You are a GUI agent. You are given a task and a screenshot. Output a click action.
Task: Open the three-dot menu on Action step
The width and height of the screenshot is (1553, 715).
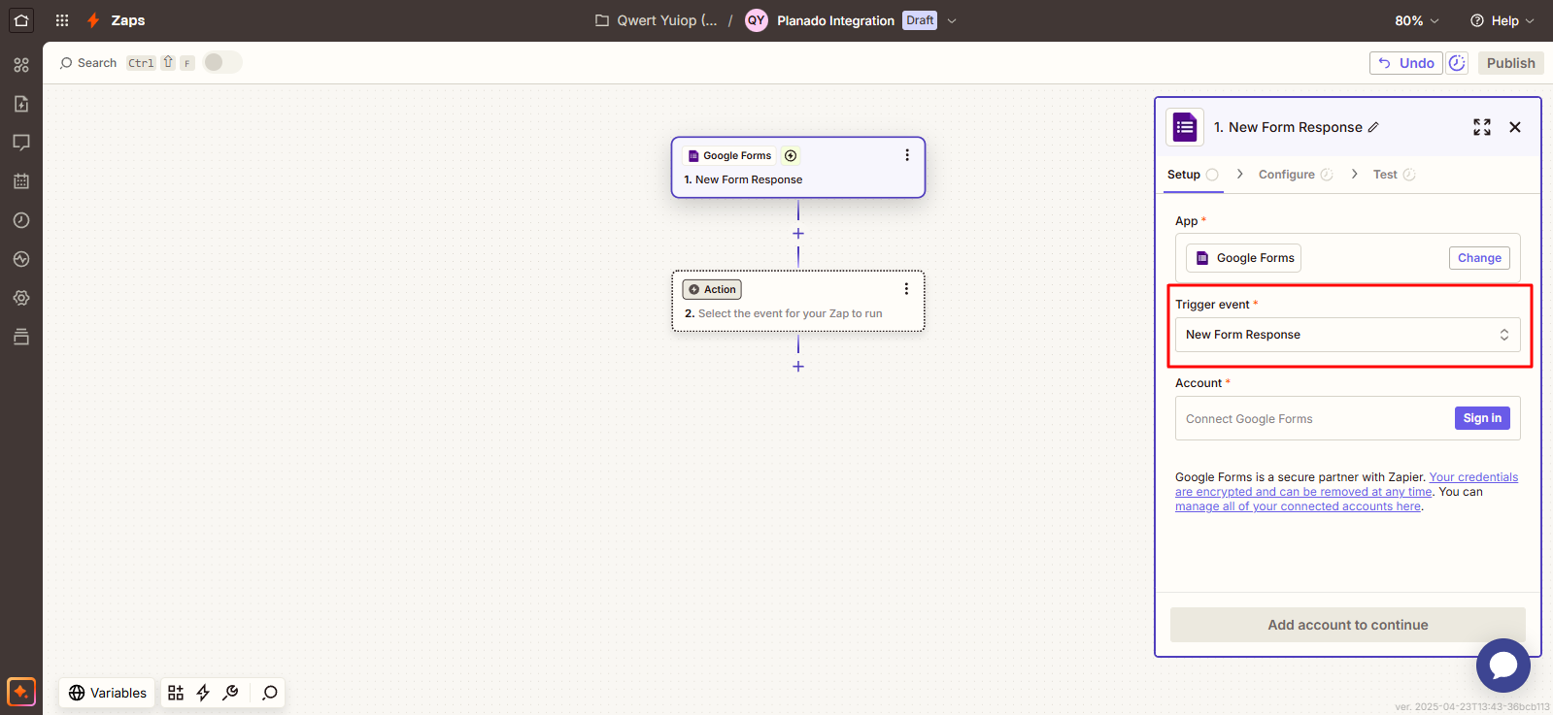[x=906, y=289]
